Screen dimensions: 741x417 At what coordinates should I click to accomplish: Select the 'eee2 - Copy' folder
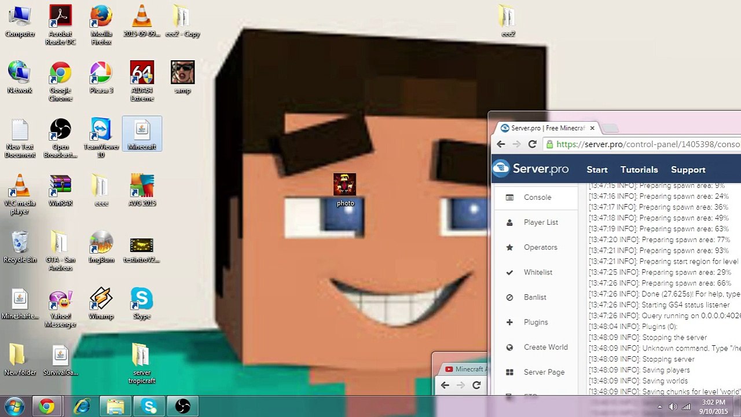point(182,21)
